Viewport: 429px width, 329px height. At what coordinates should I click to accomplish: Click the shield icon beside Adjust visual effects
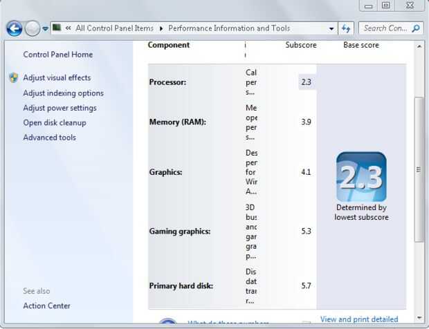click(x=14, y=77)
